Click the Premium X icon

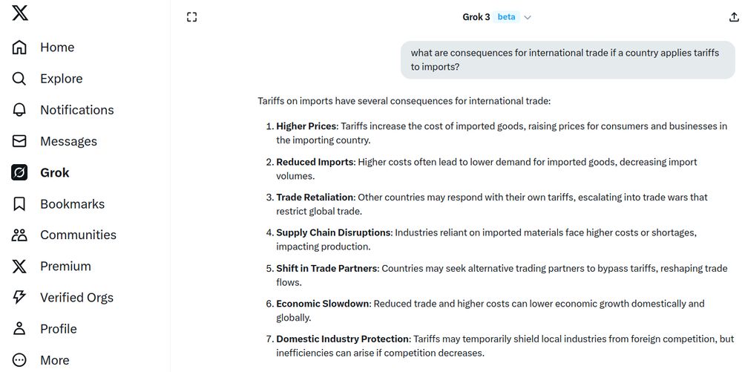click(x=19, y=267)
